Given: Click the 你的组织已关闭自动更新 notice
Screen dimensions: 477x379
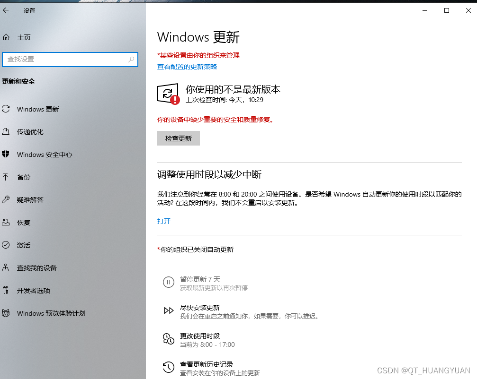Looking at the screenshot, I should coord(195,250).
